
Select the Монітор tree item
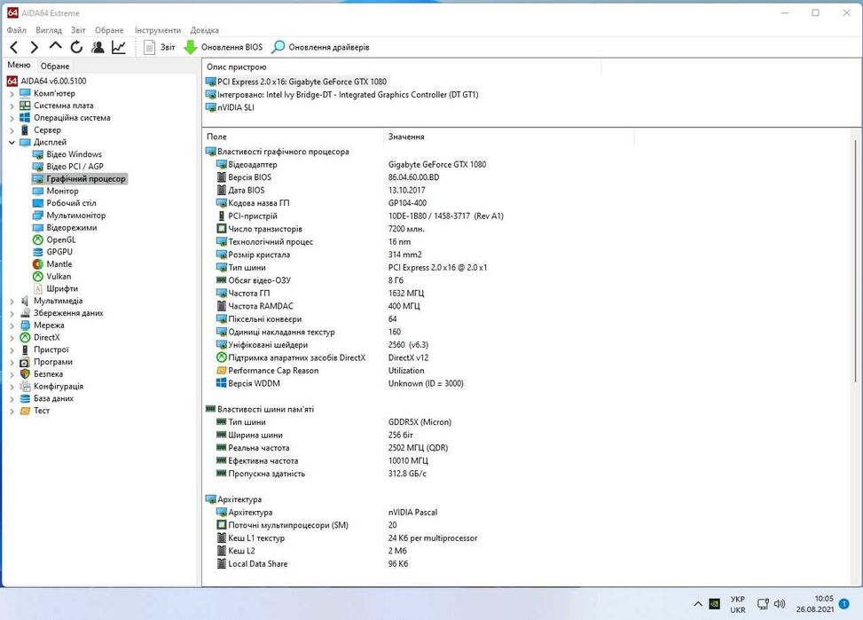coord(62,191)
